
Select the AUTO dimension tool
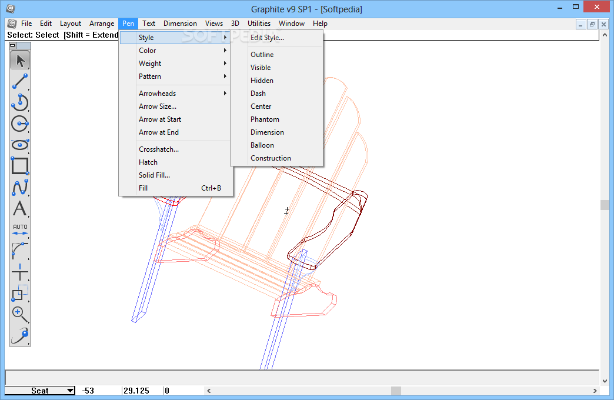click(20, 229)
